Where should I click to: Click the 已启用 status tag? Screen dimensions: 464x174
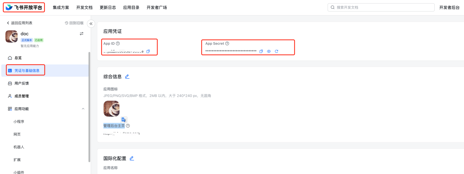(39, 40)
